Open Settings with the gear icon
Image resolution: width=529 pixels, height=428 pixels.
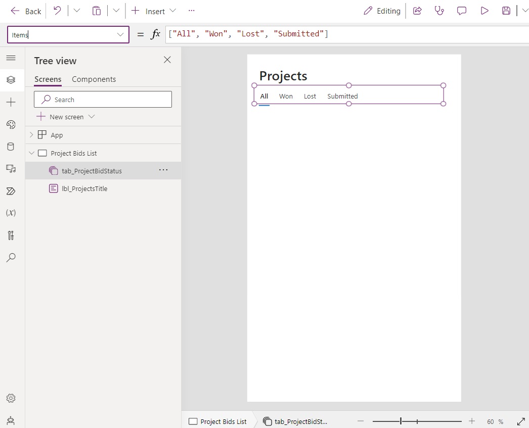[x=11, y=398]
